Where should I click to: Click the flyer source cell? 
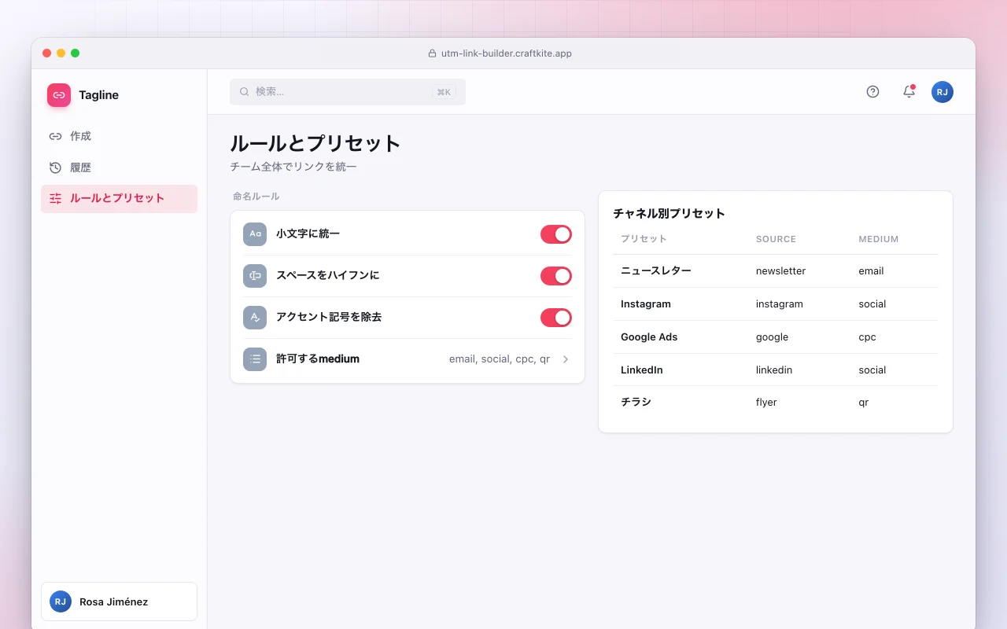coord(766,402)
